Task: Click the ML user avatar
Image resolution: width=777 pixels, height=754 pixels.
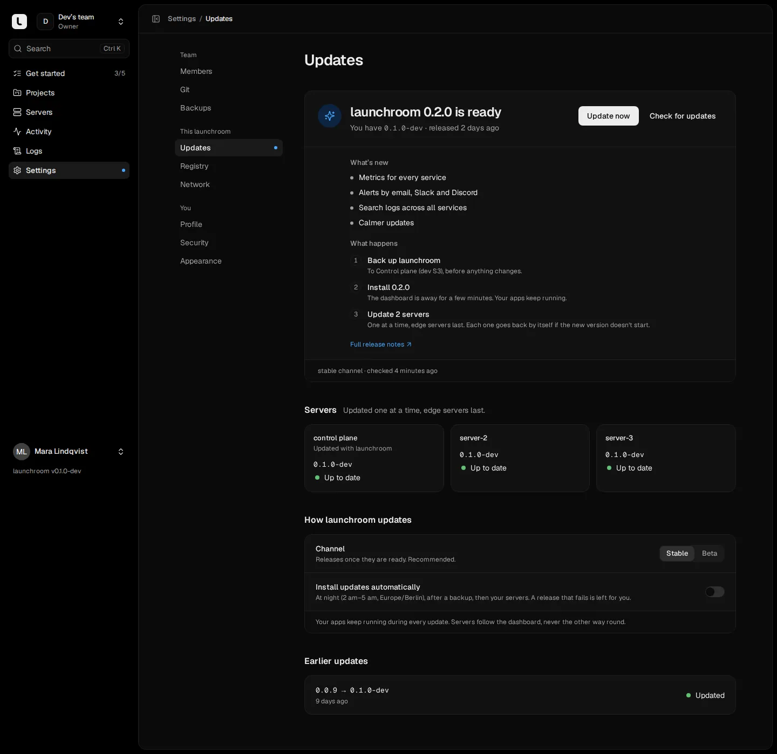Action: pyautogui.click(x=22, y=452)
